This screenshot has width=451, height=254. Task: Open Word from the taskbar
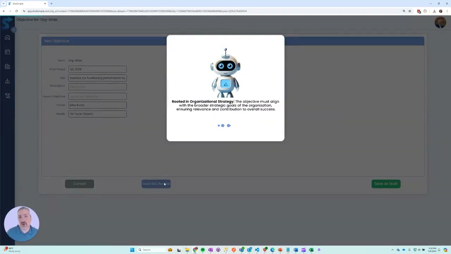[296, 250]
